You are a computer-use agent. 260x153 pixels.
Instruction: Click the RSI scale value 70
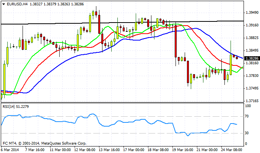click(247, 116)
